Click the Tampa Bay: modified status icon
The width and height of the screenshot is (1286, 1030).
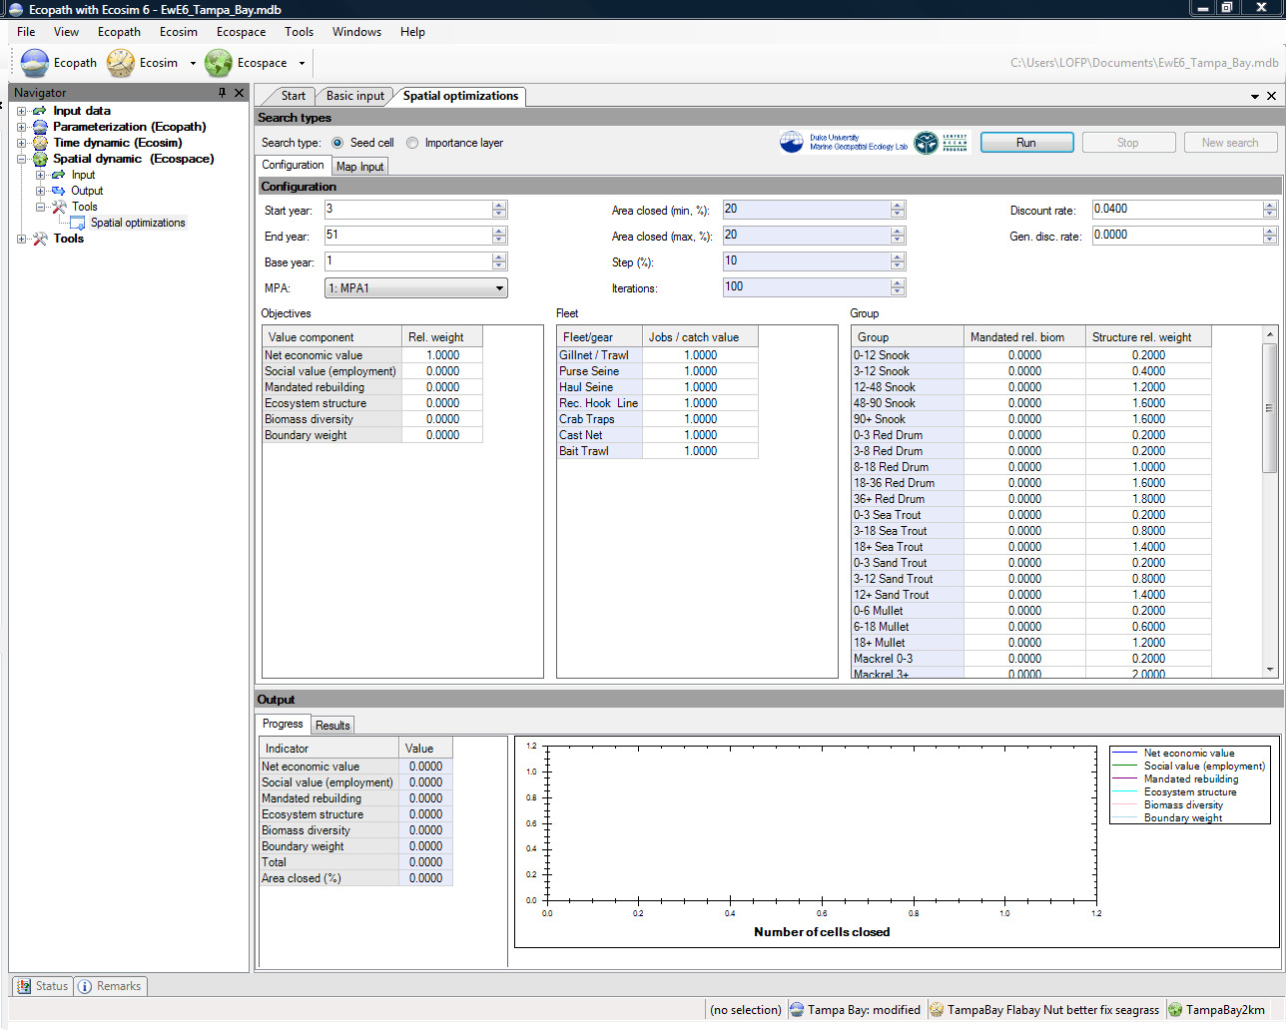click(797, 1010)
